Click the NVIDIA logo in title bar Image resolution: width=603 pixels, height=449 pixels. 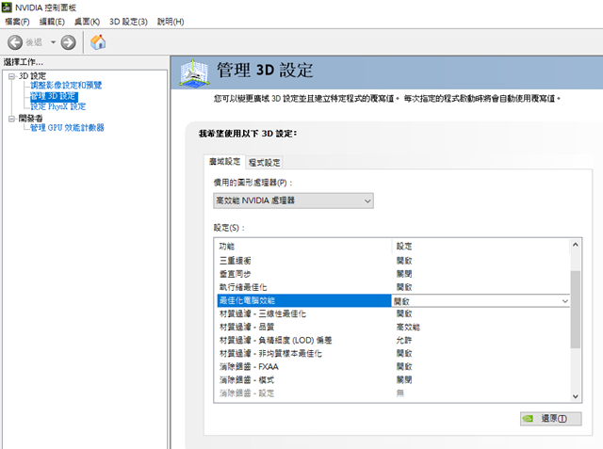[x=7, y=7]
